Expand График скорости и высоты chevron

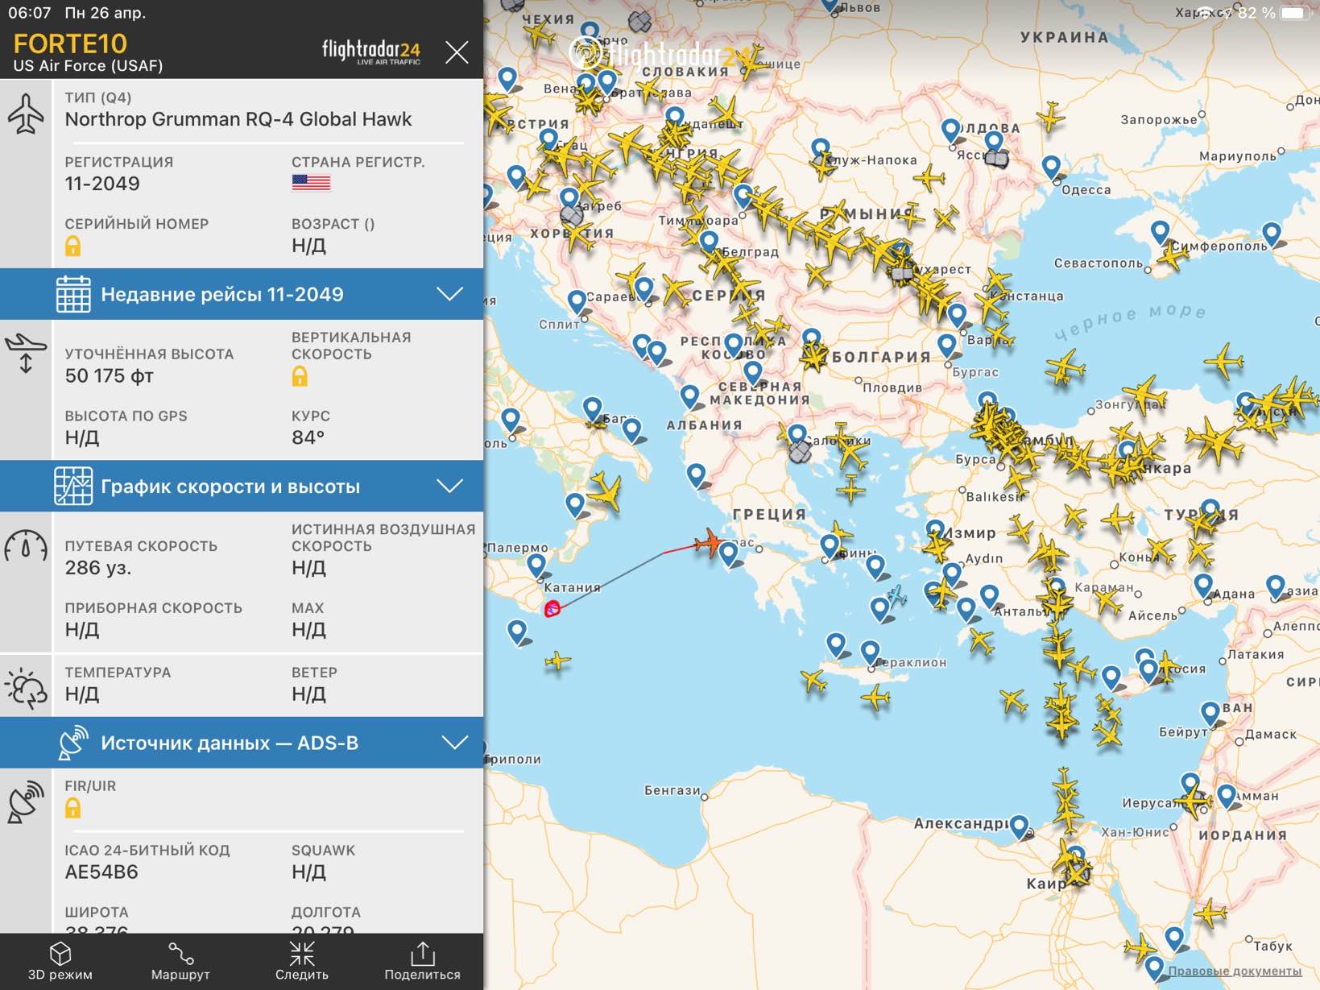coord(450,486)
